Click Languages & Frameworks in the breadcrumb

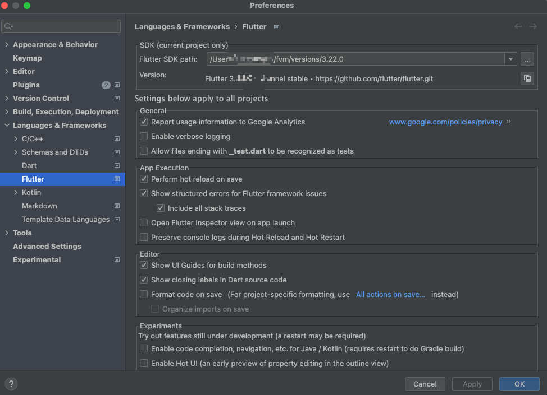pos(182,27)
